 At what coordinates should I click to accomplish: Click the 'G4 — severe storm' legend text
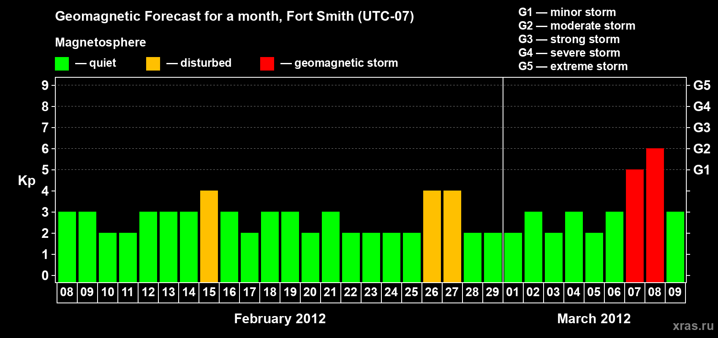click(569, 53)
